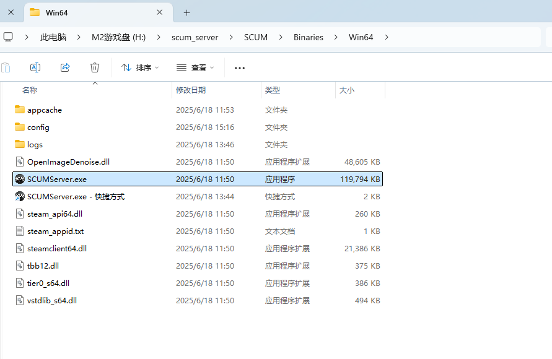Select steamclient64.dll file name
This screenshot has width=552, height=359.
click(57, 249)
